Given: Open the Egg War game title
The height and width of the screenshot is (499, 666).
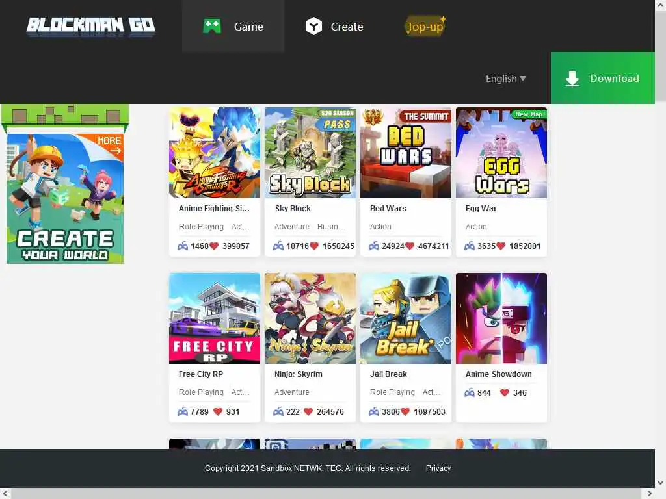Looking at the screenshot, I should point(481,209).
